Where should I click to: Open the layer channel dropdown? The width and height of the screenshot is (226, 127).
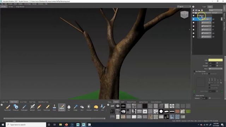pyautogui.click(x=215, y=10)
